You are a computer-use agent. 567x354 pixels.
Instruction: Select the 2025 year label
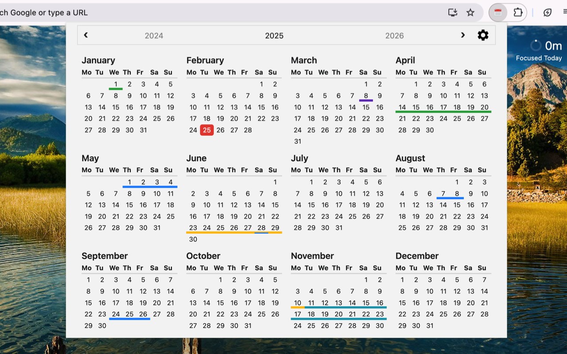274,36
